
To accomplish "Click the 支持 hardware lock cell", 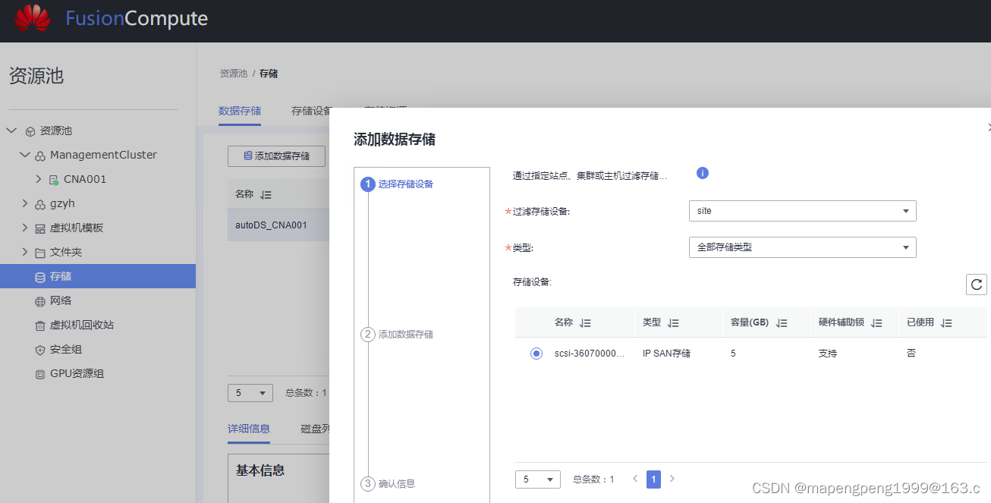I will click(x=828, y=354).
